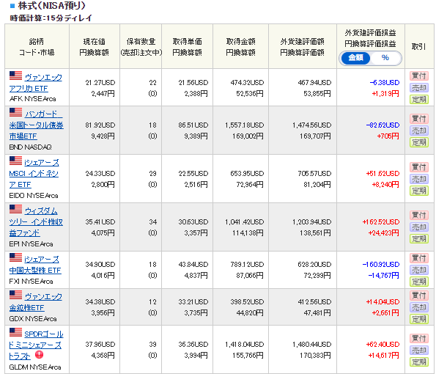The image size is (436, 374).
Task: Click US flag icon in GDX row
Action: (x=15, y=295)
